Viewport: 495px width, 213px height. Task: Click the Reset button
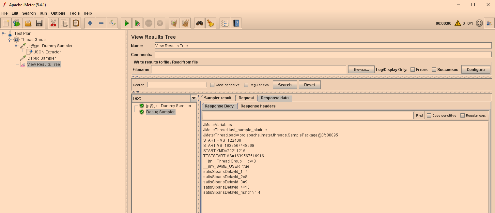pyautogui.click(x=309, y=85)
